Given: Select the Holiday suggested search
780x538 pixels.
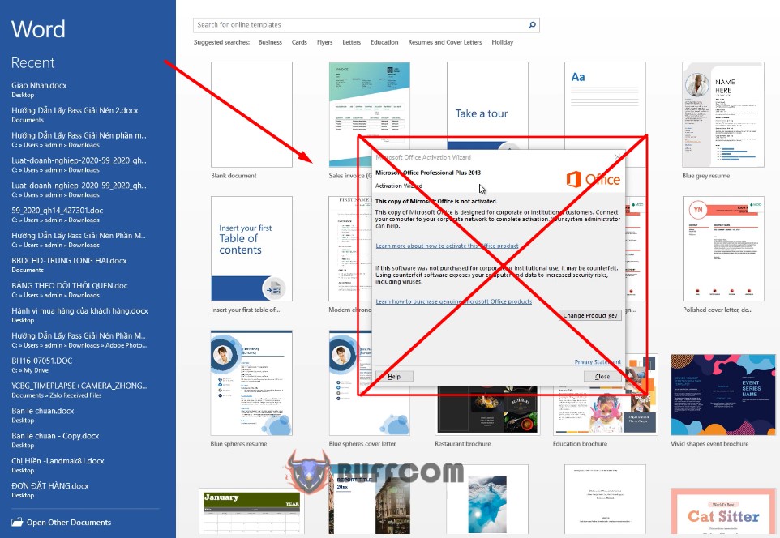Looking at the screenshot, I should pos(502,42).
